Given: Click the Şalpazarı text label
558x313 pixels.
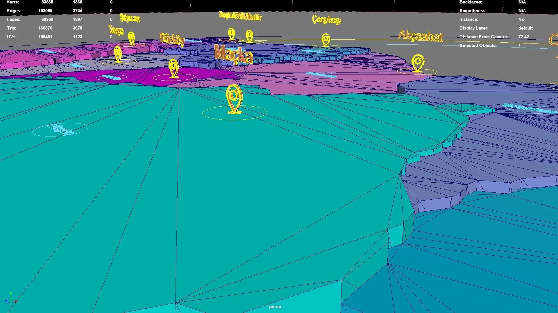Looking at the screenshot, I should point(130,18).
